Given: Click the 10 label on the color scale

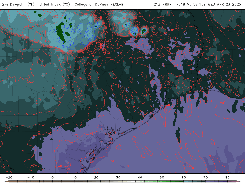Looking at the screenshot, I should pyautogui.click(x=74, y=178).
